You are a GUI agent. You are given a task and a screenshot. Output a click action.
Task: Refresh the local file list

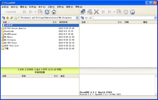47,12
